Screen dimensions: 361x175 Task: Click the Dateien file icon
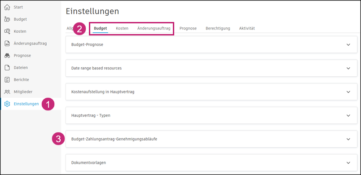(7, 68)
